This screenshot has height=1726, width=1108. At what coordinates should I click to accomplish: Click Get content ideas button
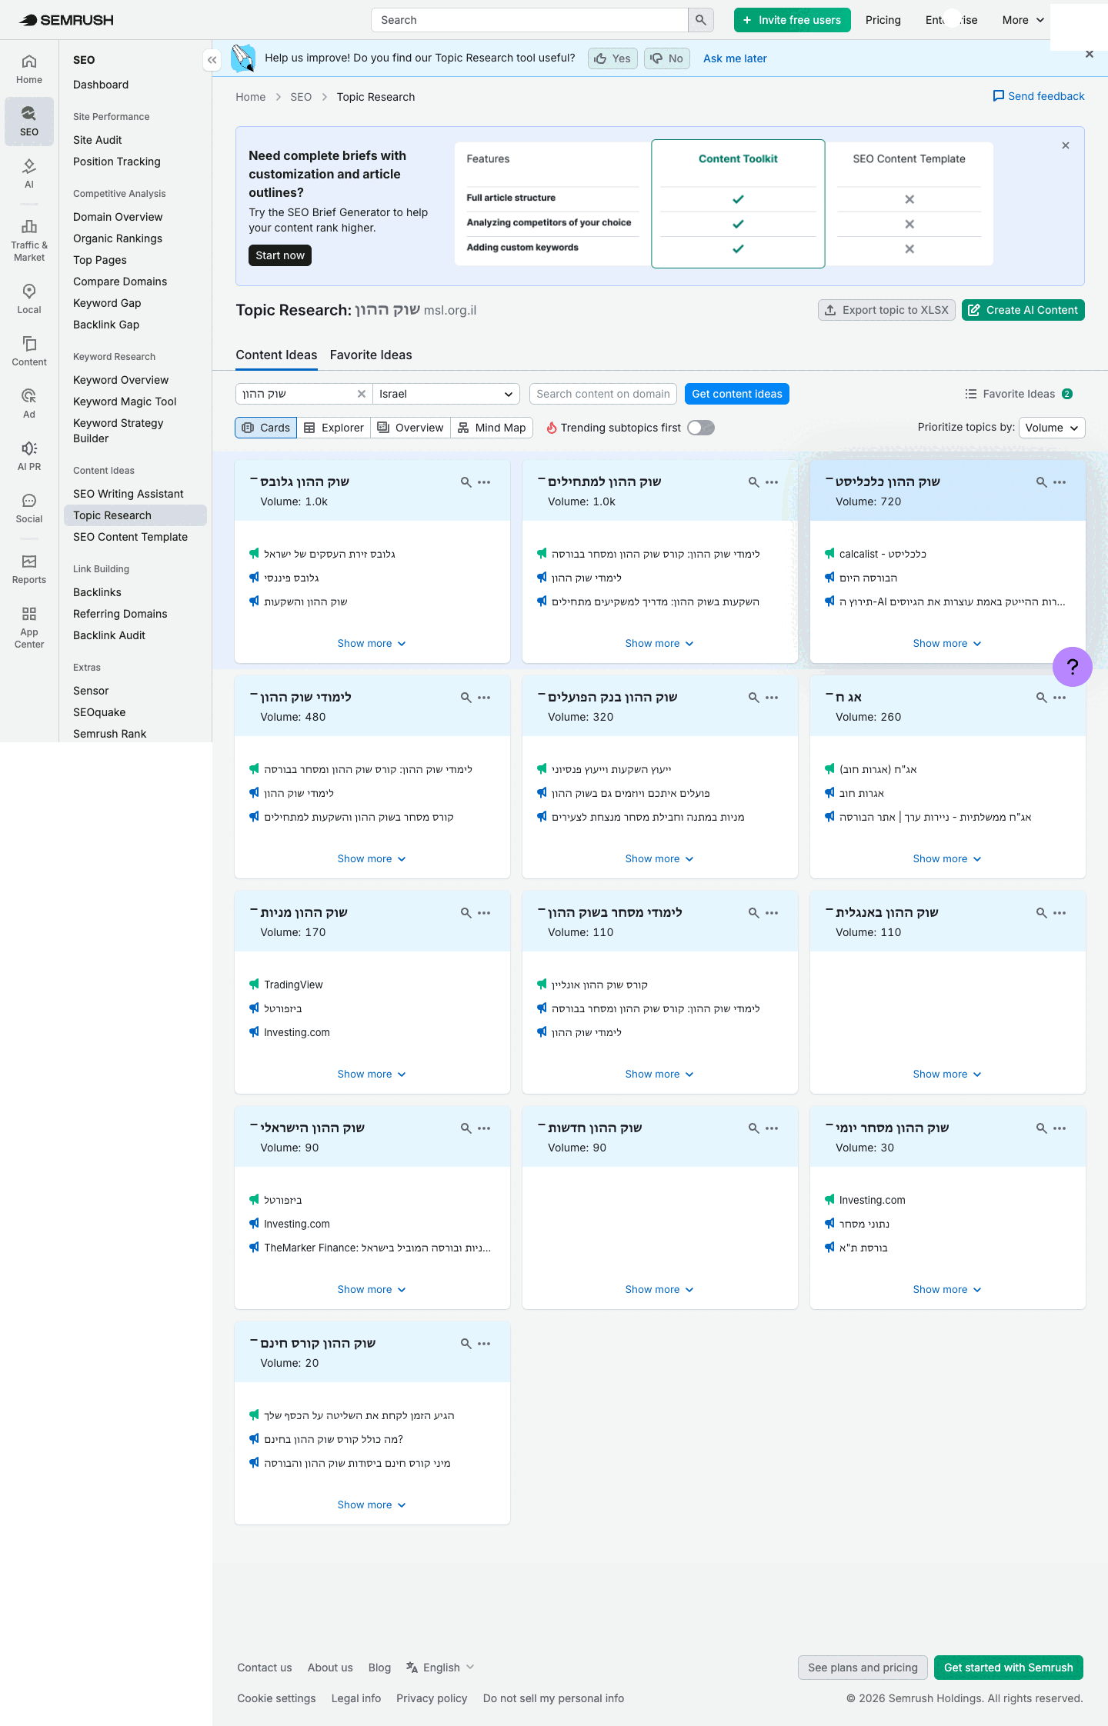(737, 394)
